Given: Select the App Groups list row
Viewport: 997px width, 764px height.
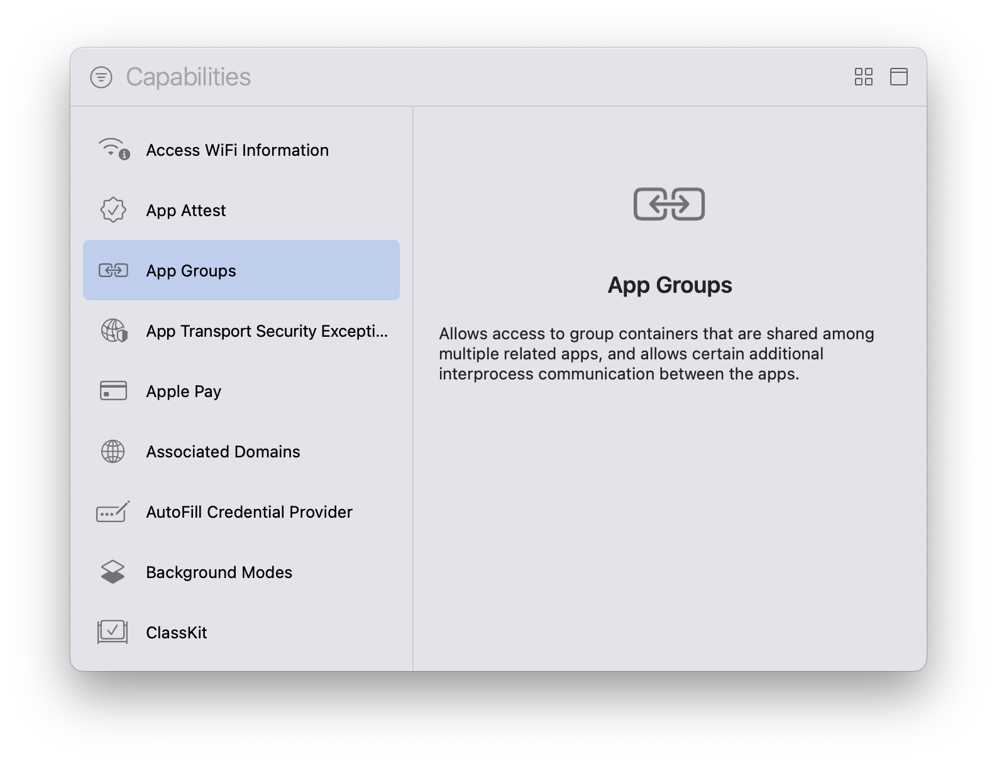Looking at the screenshot, I should tap(241, 270).
